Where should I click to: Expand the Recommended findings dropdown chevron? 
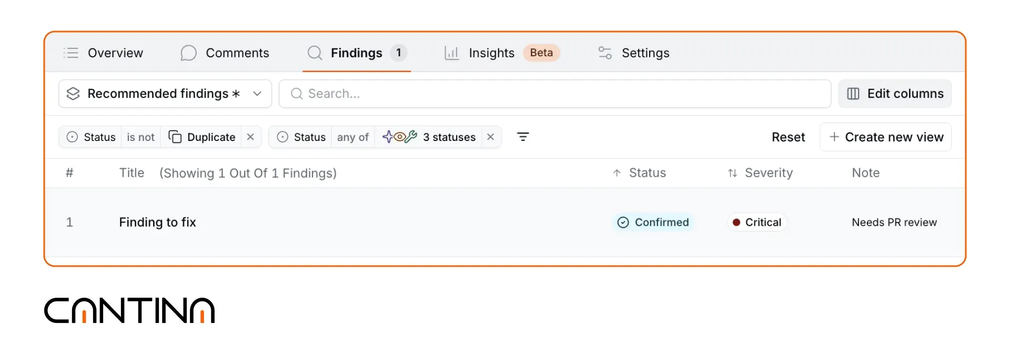[x=257, y=94]
